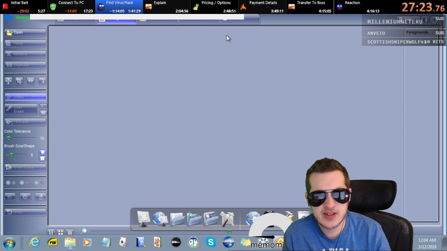Open the documents folder dock icon

177,219
